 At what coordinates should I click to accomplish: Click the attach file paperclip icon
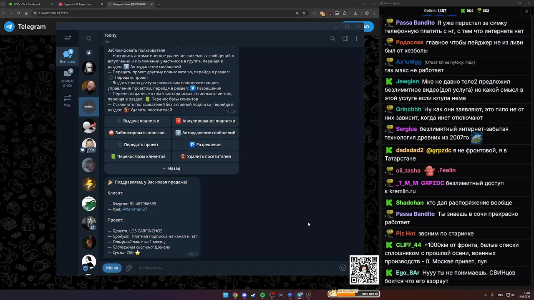click(x=129, y=268)
